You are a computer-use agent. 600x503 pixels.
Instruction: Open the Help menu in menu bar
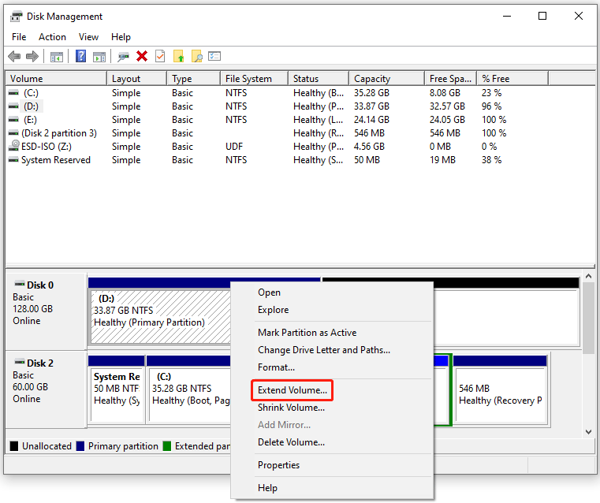click(x=121, y=37)
